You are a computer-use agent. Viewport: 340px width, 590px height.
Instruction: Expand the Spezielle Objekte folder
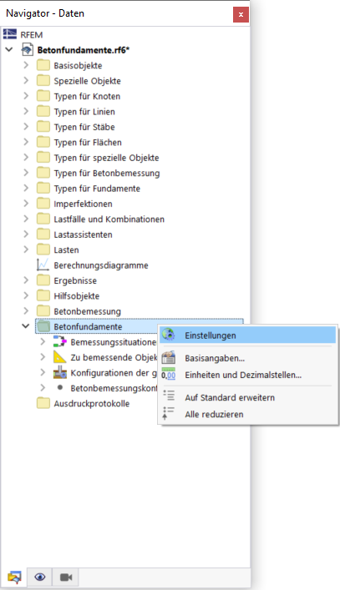click(26, 80)
